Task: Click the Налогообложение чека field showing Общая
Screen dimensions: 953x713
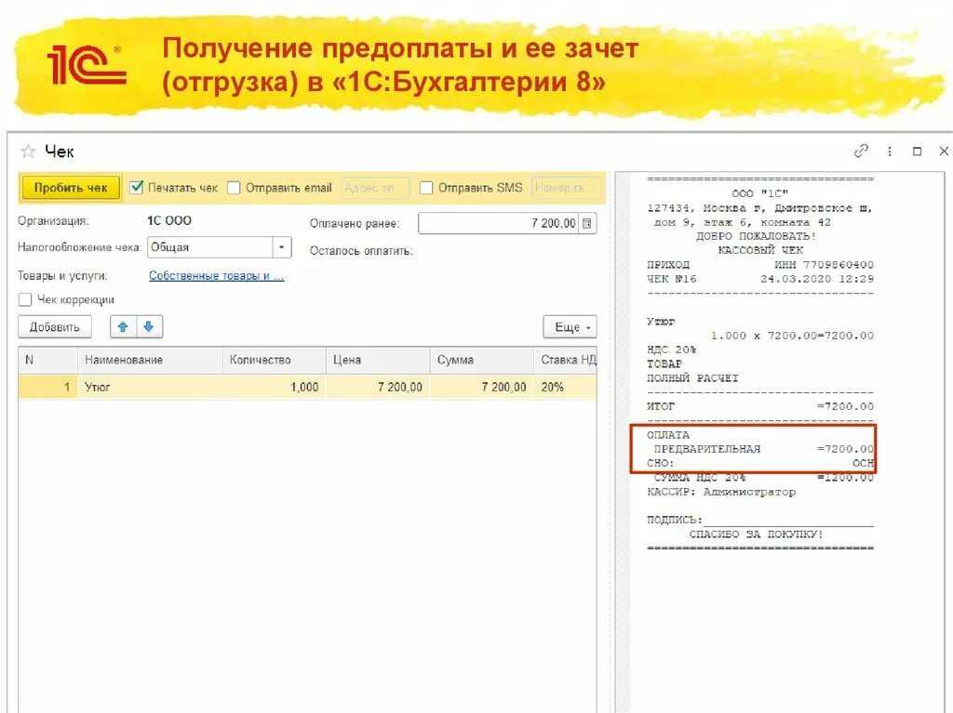Action: (x=210, y=247)
